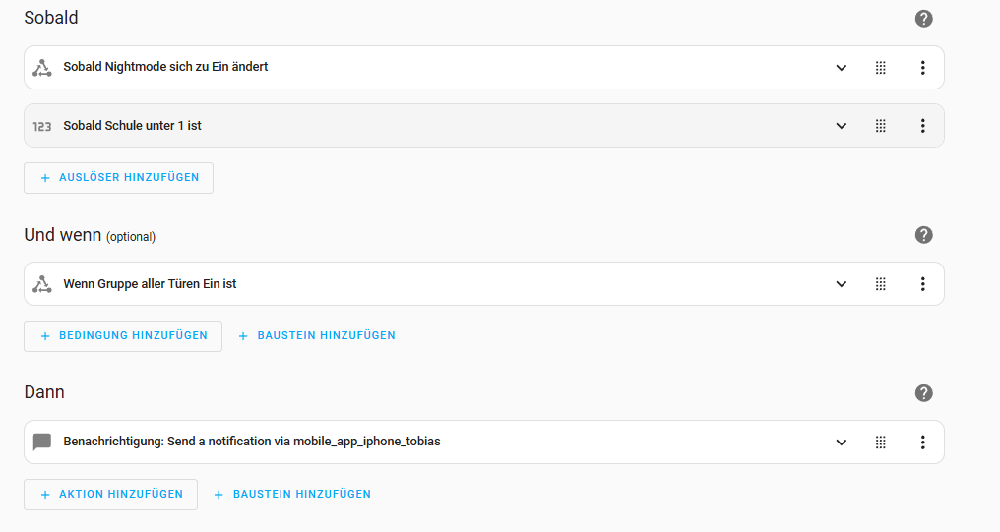Grab drag handle of Nightmode trigger row
The height and width of the screenshot is (532, 1000).
(x=881, y=68)
